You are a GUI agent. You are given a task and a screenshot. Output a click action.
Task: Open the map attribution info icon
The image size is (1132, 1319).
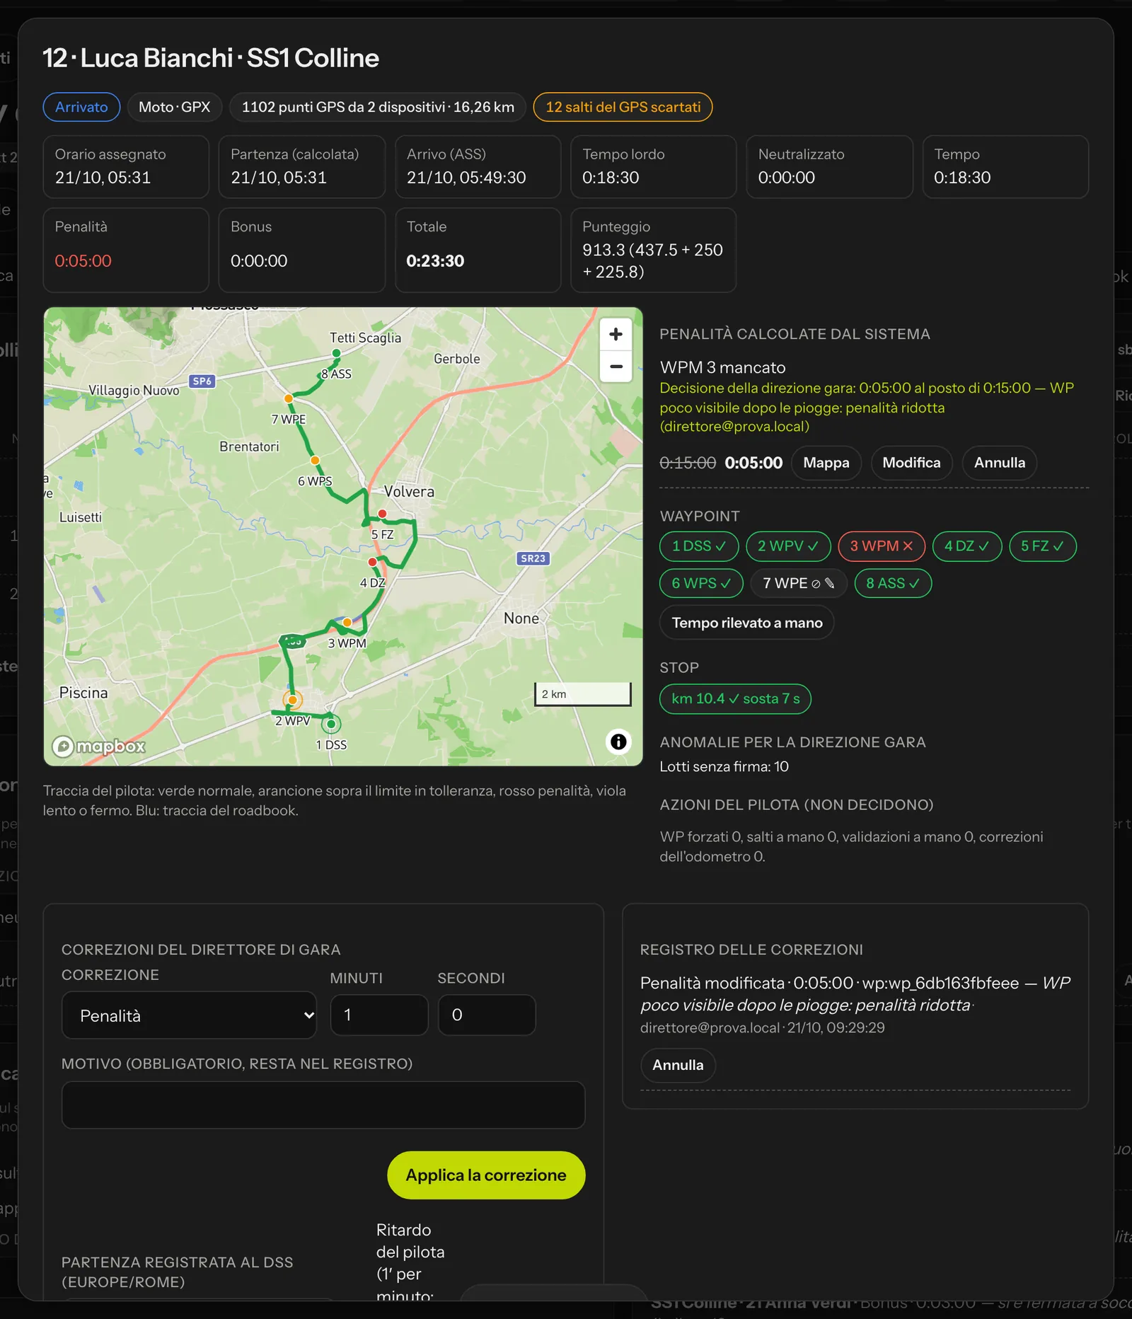618,742
